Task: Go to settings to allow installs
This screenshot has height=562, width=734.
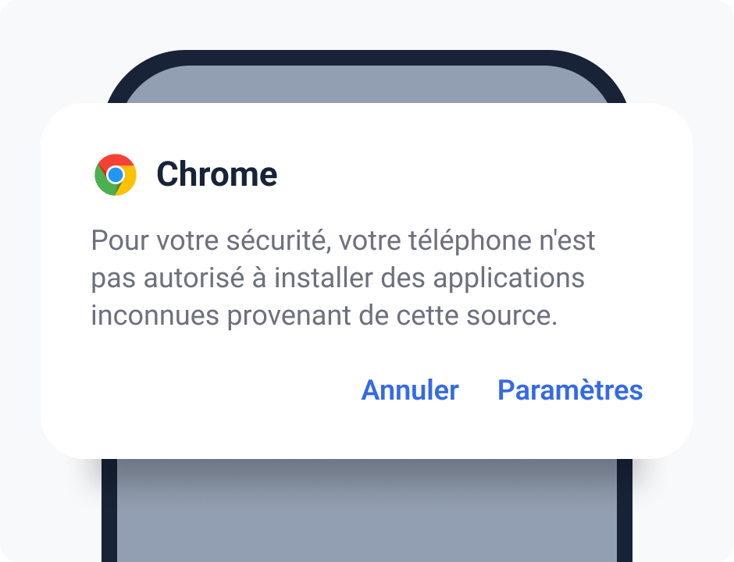Action: 570,390
